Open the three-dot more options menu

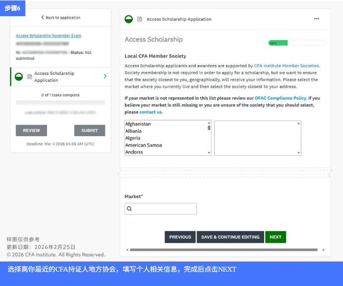316,19
